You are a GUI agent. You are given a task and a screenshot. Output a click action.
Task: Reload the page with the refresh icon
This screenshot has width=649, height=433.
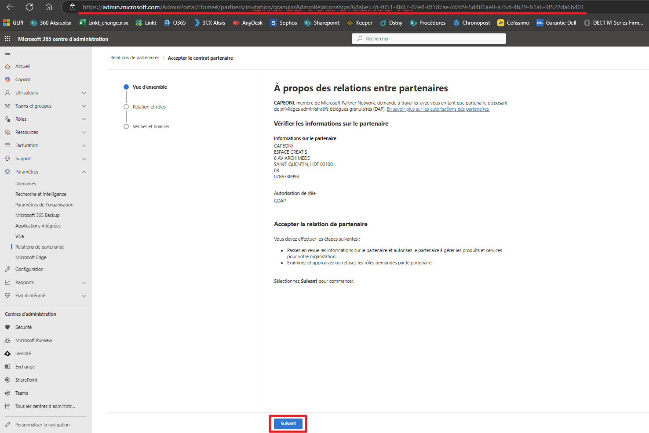(29, 7)
